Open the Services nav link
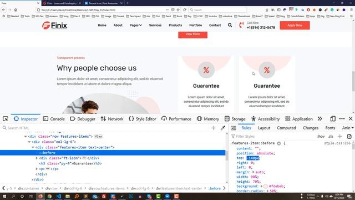 point(155,25)
